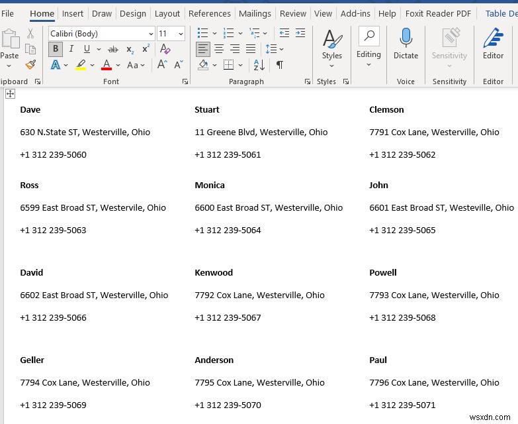Click the table move handle
This screenshot has height=424, width=518.
[10, 94]
